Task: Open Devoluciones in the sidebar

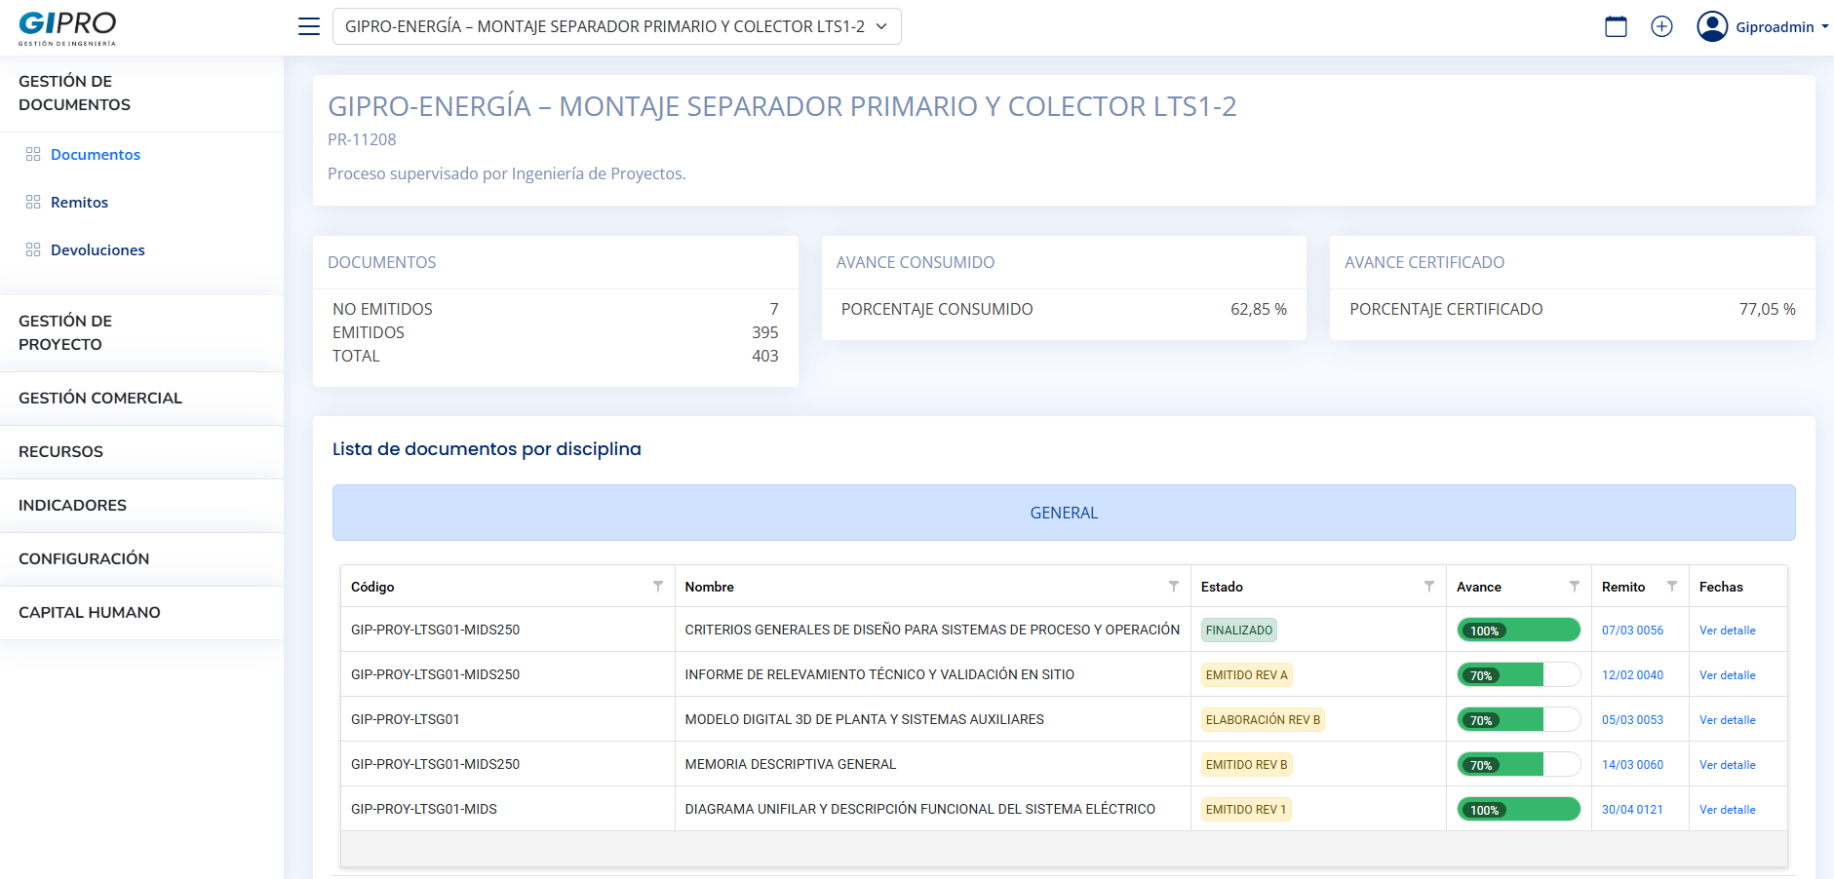Action: 98,249
